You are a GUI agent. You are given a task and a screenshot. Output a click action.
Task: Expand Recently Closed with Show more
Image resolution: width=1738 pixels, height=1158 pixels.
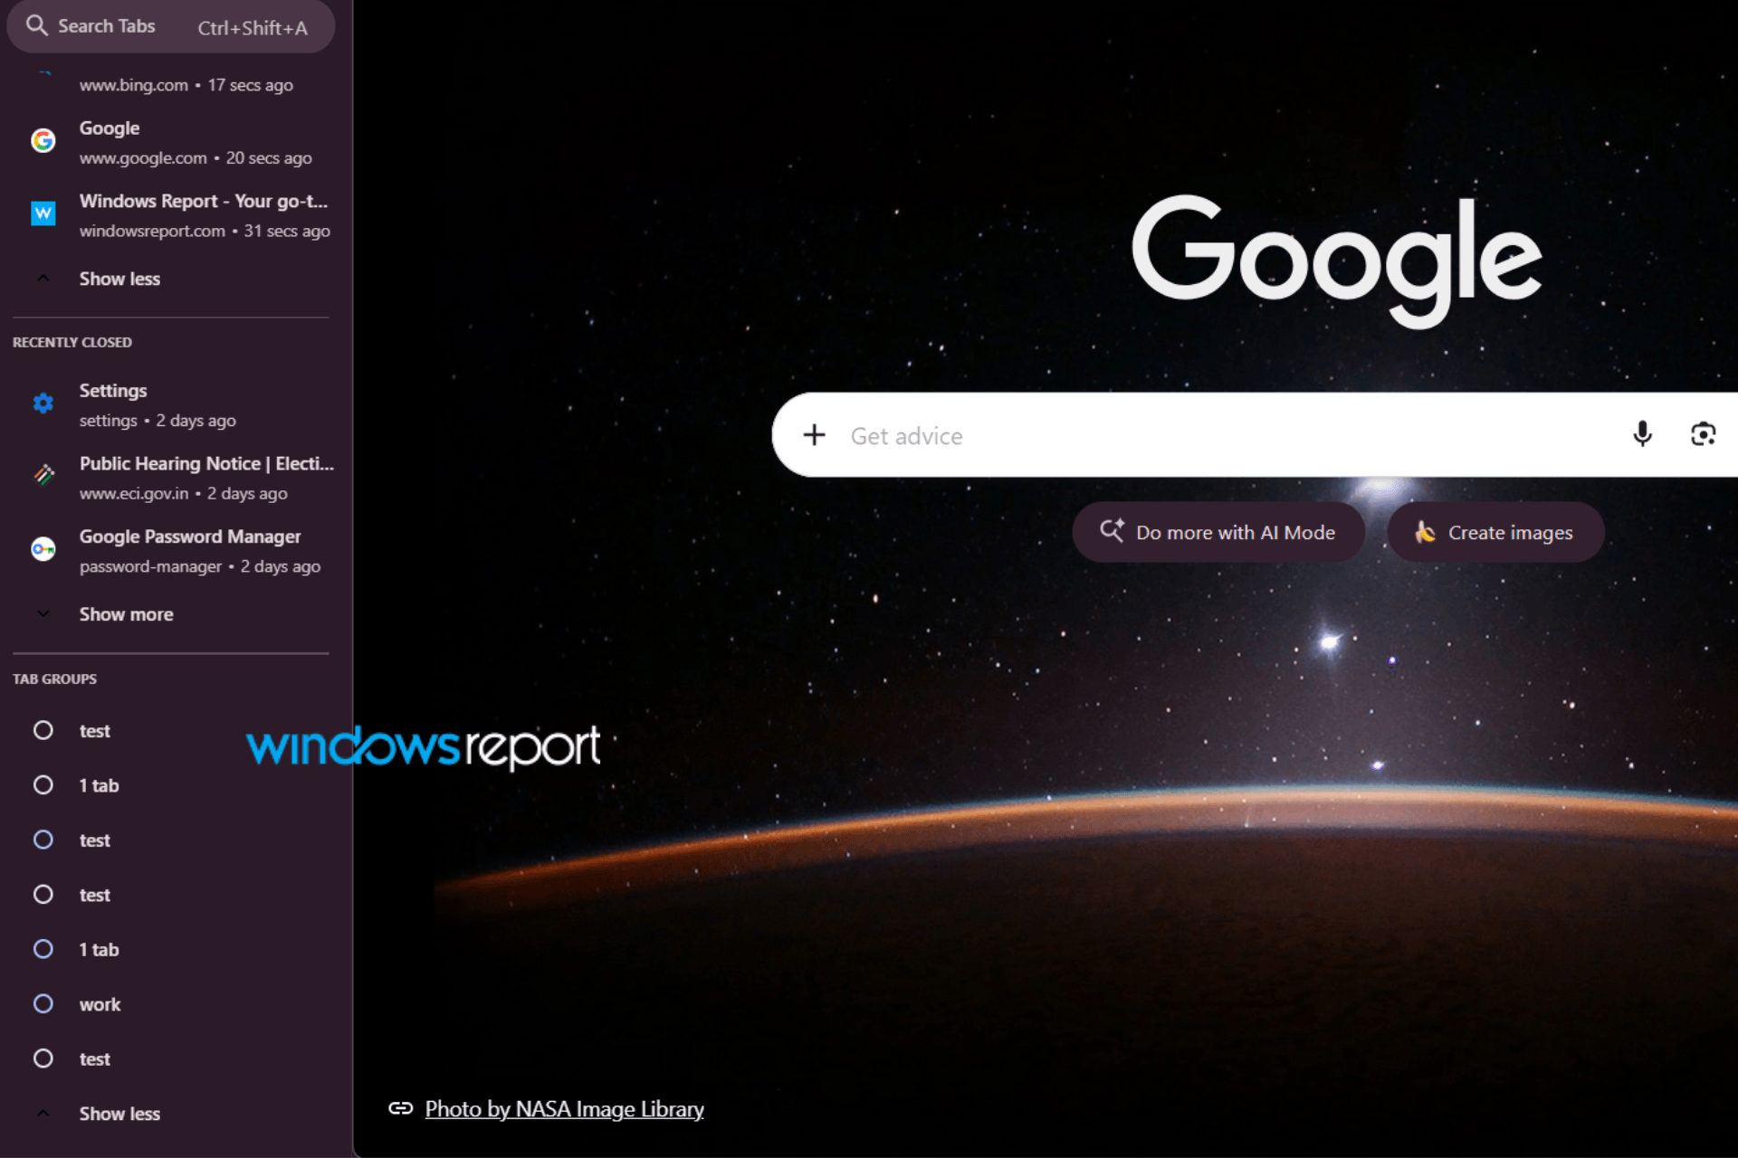126,614
